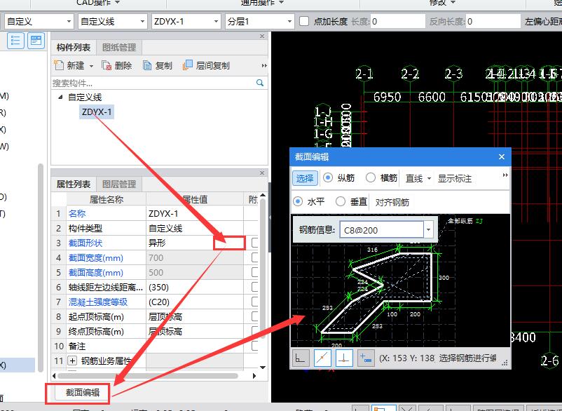Select ZDYX-1 in the component tree
Image resolution: width=562 pixels, height=411 pixels.
click(x=97, y=112)
